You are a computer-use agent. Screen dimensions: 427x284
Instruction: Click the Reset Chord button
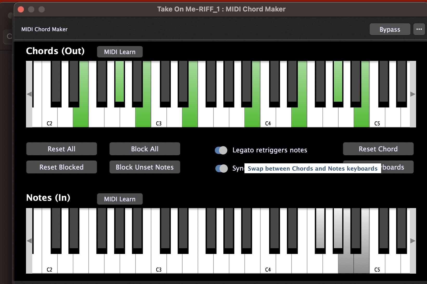pyautogui.click(x=378, y=149)
